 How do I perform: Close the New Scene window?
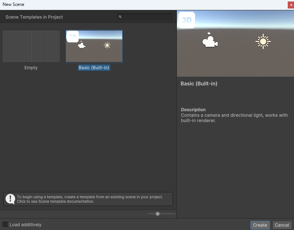291,5
